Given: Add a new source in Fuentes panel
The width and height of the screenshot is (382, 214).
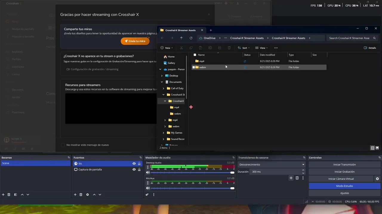Looking at the screenshot, I should [x=75, y=195].
